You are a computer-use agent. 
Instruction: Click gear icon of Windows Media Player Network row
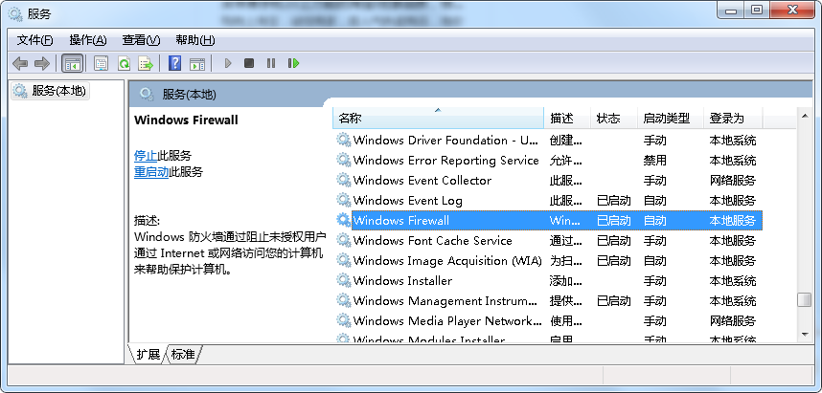(343, 320)
